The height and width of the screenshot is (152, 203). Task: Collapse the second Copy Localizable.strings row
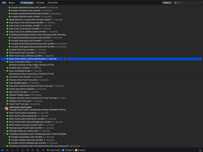(x=4, y=71)
